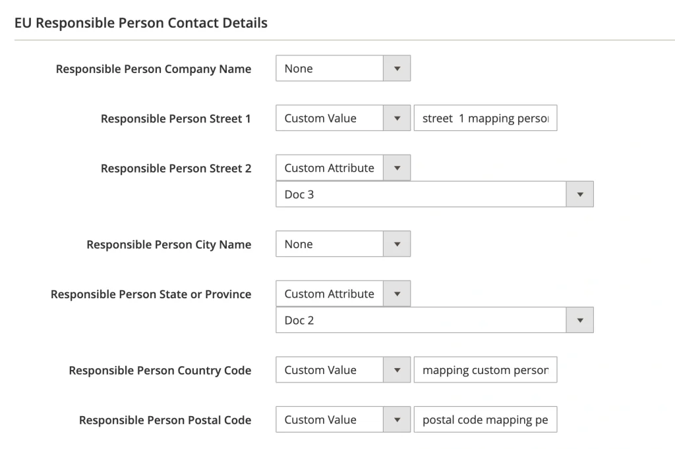
Task: Open the Responsible Person Company Name selector
Action: [x=330, y=68]
